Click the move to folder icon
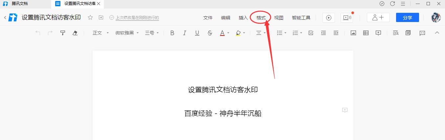445x140 pixels. tap(101, 17)
